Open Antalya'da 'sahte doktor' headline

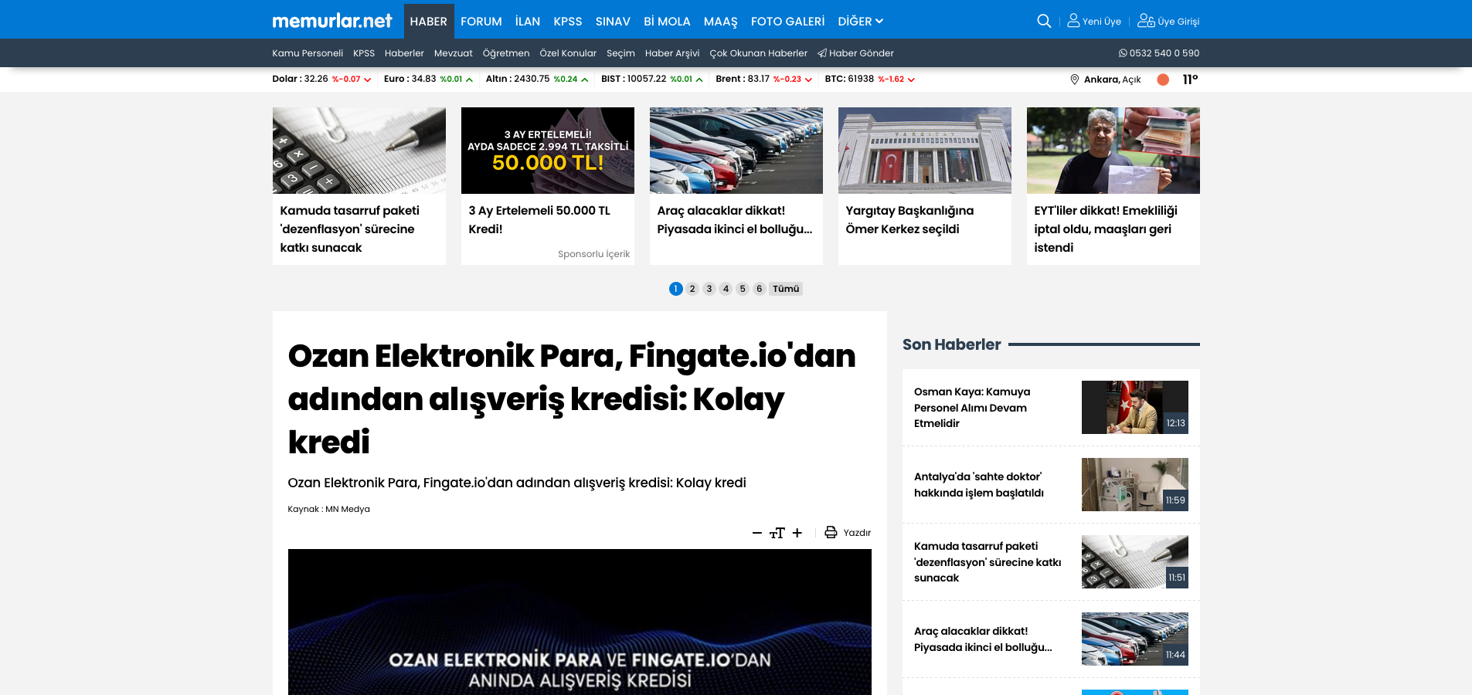[979, 485]
